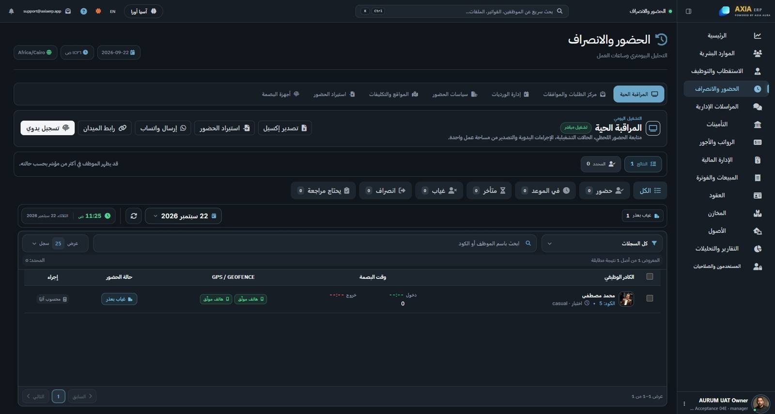775x414 pixels.
Task: Collapse sidebar panel icon in header
Action: 688,11
